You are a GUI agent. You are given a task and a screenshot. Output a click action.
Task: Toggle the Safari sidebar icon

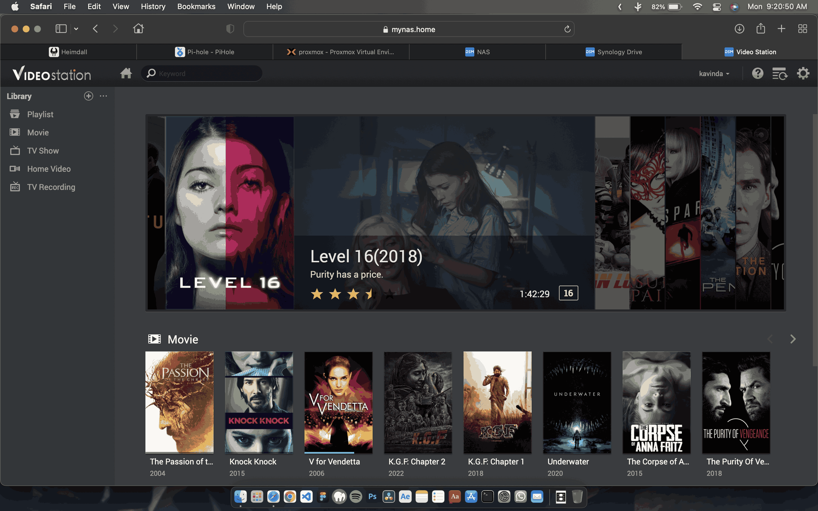coord(61,29)
